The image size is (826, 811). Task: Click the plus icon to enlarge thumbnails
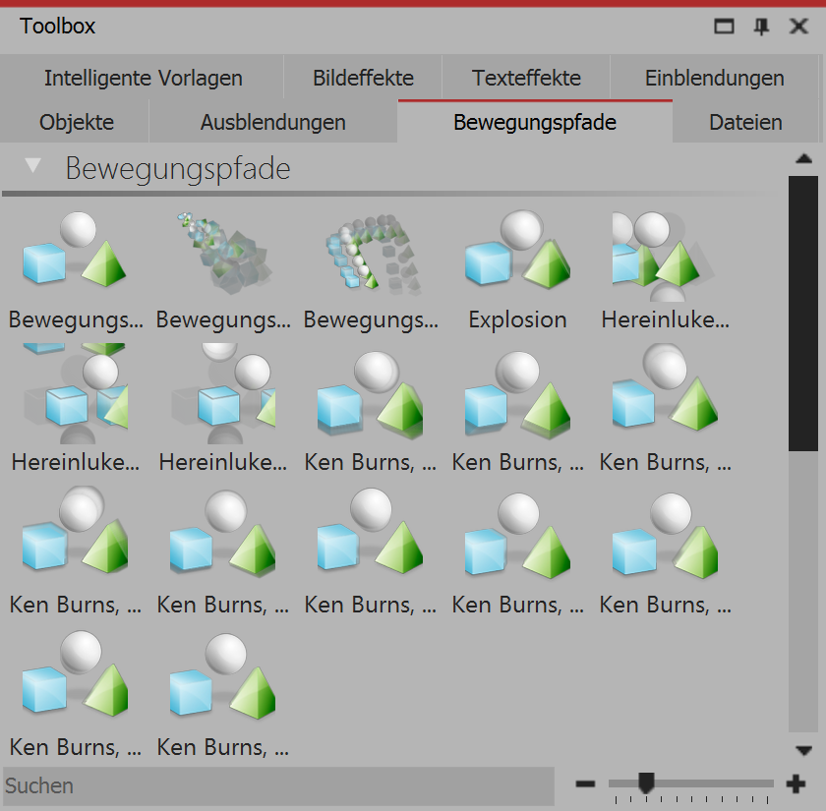tap(796, 784)
